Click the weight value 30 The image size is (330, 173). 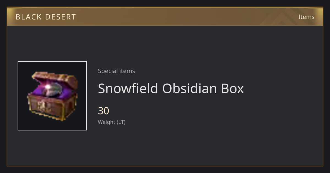104,111
